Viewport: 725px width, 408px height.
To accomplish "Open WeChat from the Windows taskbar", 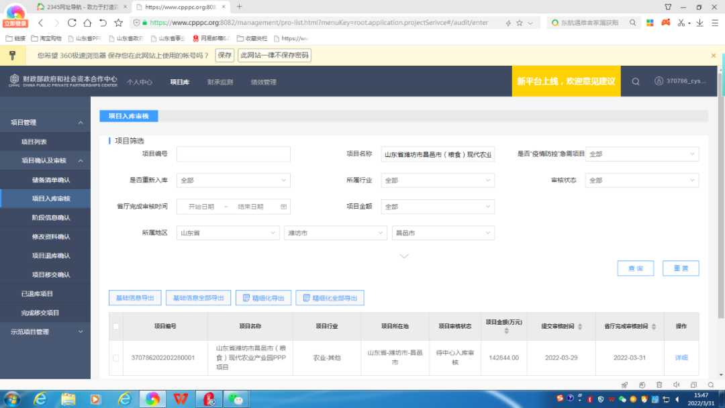I will pyautogui.click(x=236, y=399).
